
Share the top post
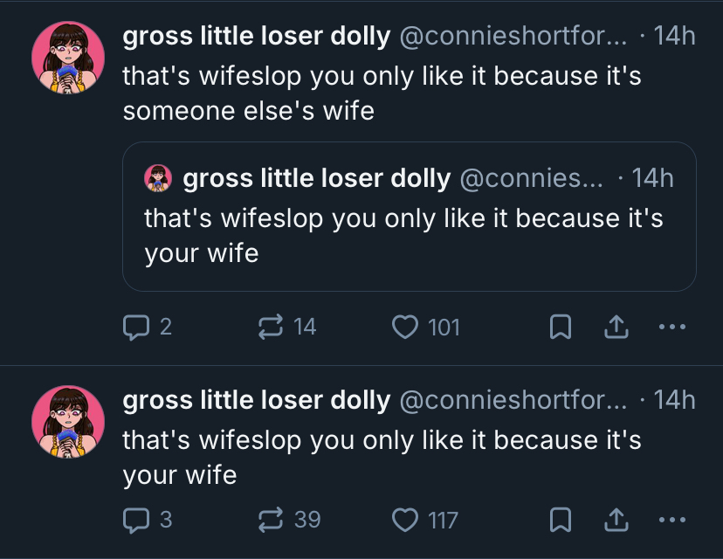point(616,328)
